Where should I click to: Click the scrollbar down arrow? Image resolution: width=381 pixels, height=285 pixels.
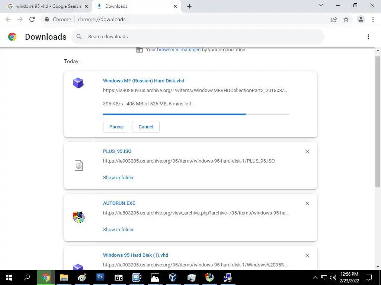point(378,267)
